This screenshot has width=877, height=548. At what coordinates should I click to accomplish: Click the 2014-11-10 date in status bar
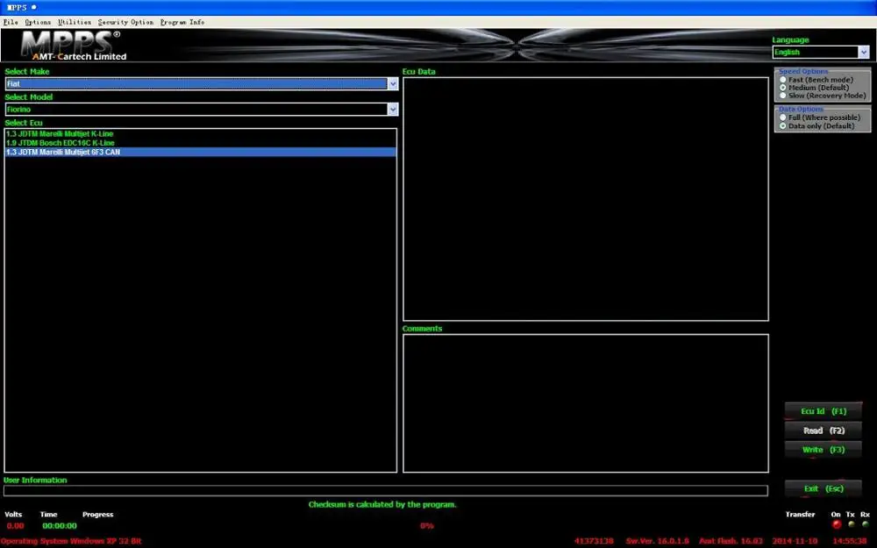795,541
